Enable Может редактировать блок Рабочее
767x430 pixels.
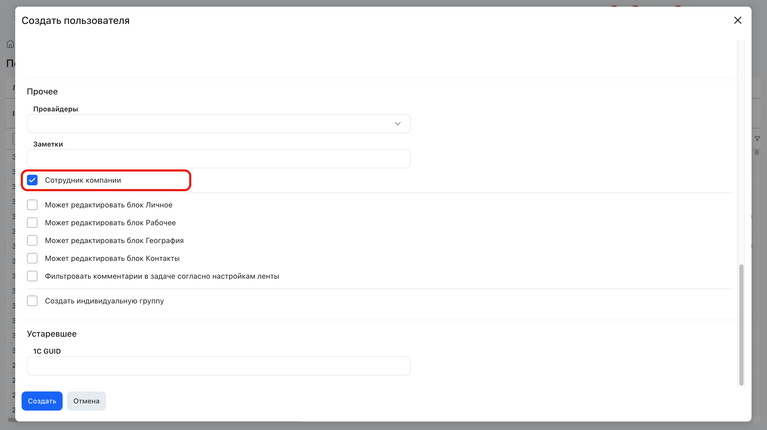pyautogui.click(x=32, y=223)
